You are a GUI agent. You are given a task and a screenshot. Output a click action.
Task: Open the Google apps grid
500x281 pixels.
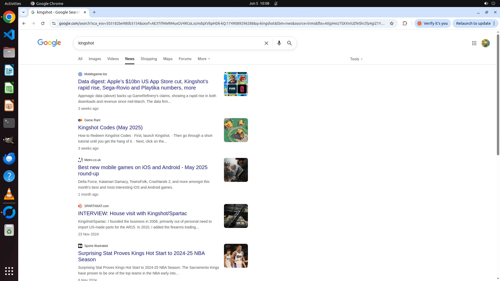click(x=474, y=43)
